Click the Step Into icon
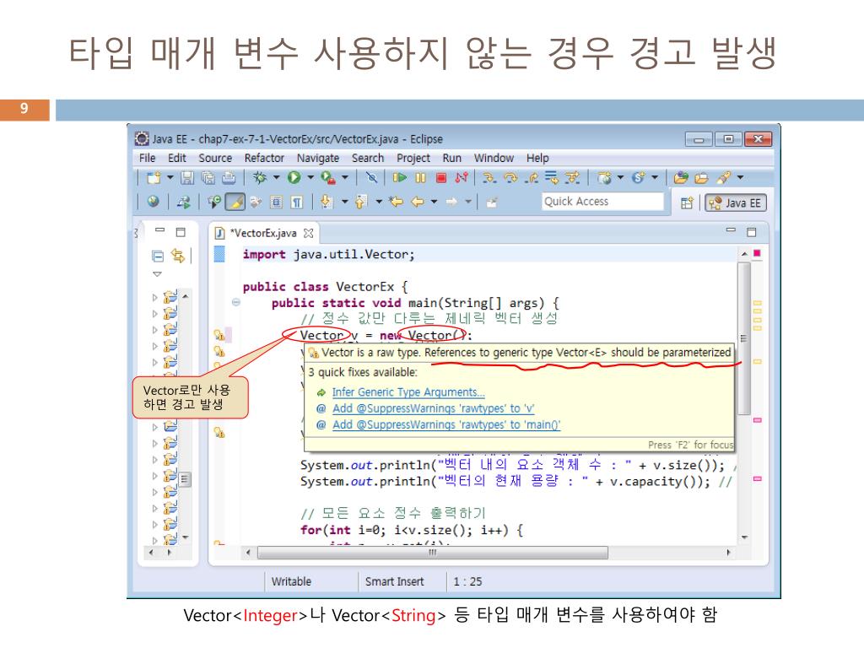The image size is (864, 648). pos(489,177)
